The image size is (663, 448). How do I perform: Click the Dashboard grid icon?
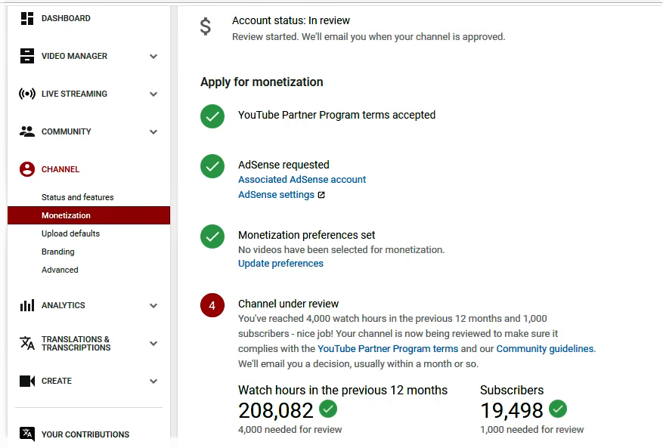point(27,18)
